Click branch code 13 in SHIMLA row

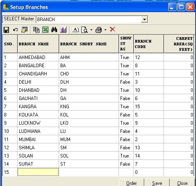(x=149, y=147)
